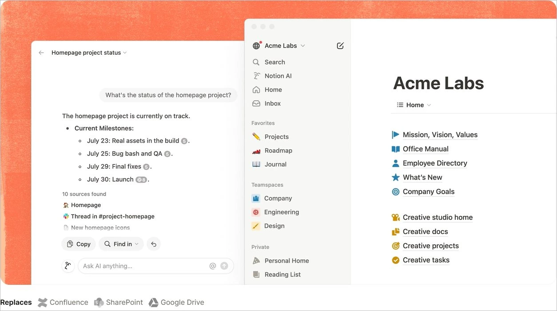Click the race car icon beside Roadmap
557x311 pixels.
click(256, 151)
